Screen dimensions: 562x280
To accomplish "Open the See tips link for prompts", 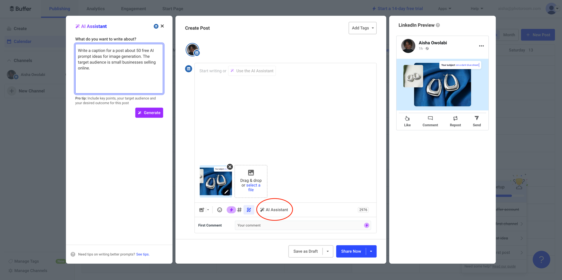I will coord(143,254).
